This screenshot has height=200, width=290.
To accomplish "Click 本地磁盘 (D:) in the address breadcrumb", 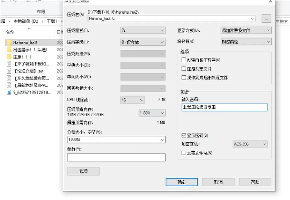I will (x=26, y=21).
